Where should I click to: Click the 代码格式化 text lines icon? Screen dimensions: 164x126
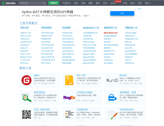(x=69, y=114)
